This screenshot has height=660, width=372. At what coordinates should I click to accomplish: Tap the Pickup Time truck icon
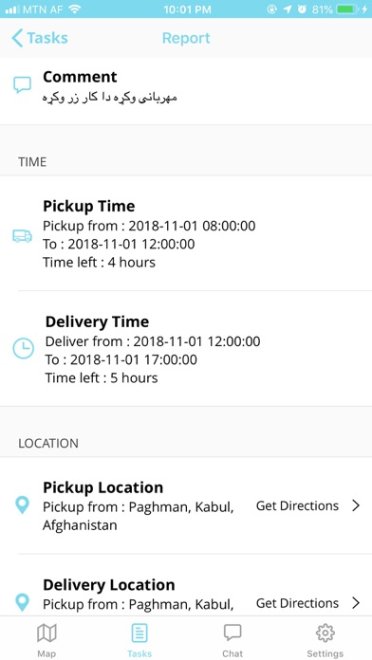click(x=23, y=236)
